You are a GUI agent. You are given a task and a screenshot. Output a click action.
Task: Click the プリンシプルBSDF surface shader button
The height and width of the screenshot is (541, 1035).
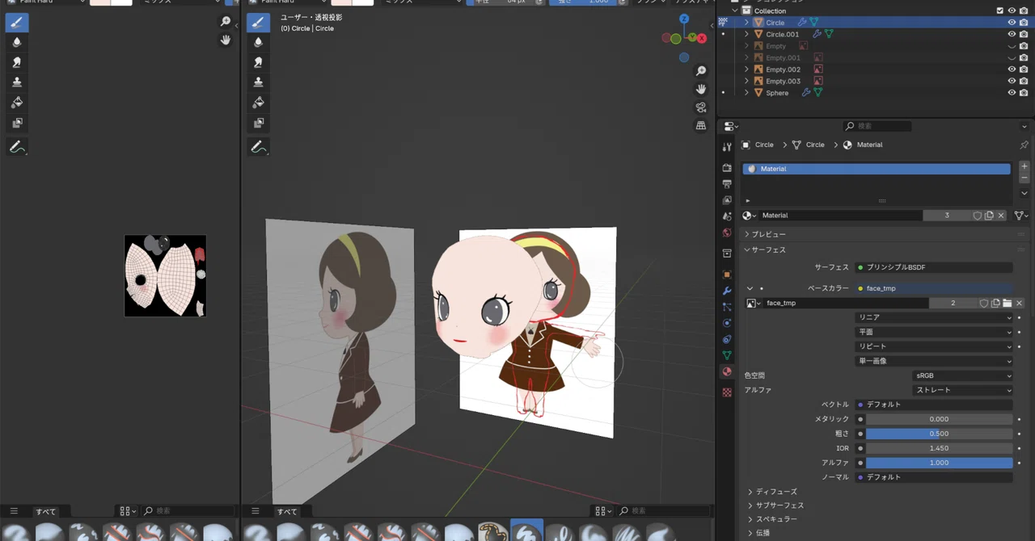click(934, 267)
